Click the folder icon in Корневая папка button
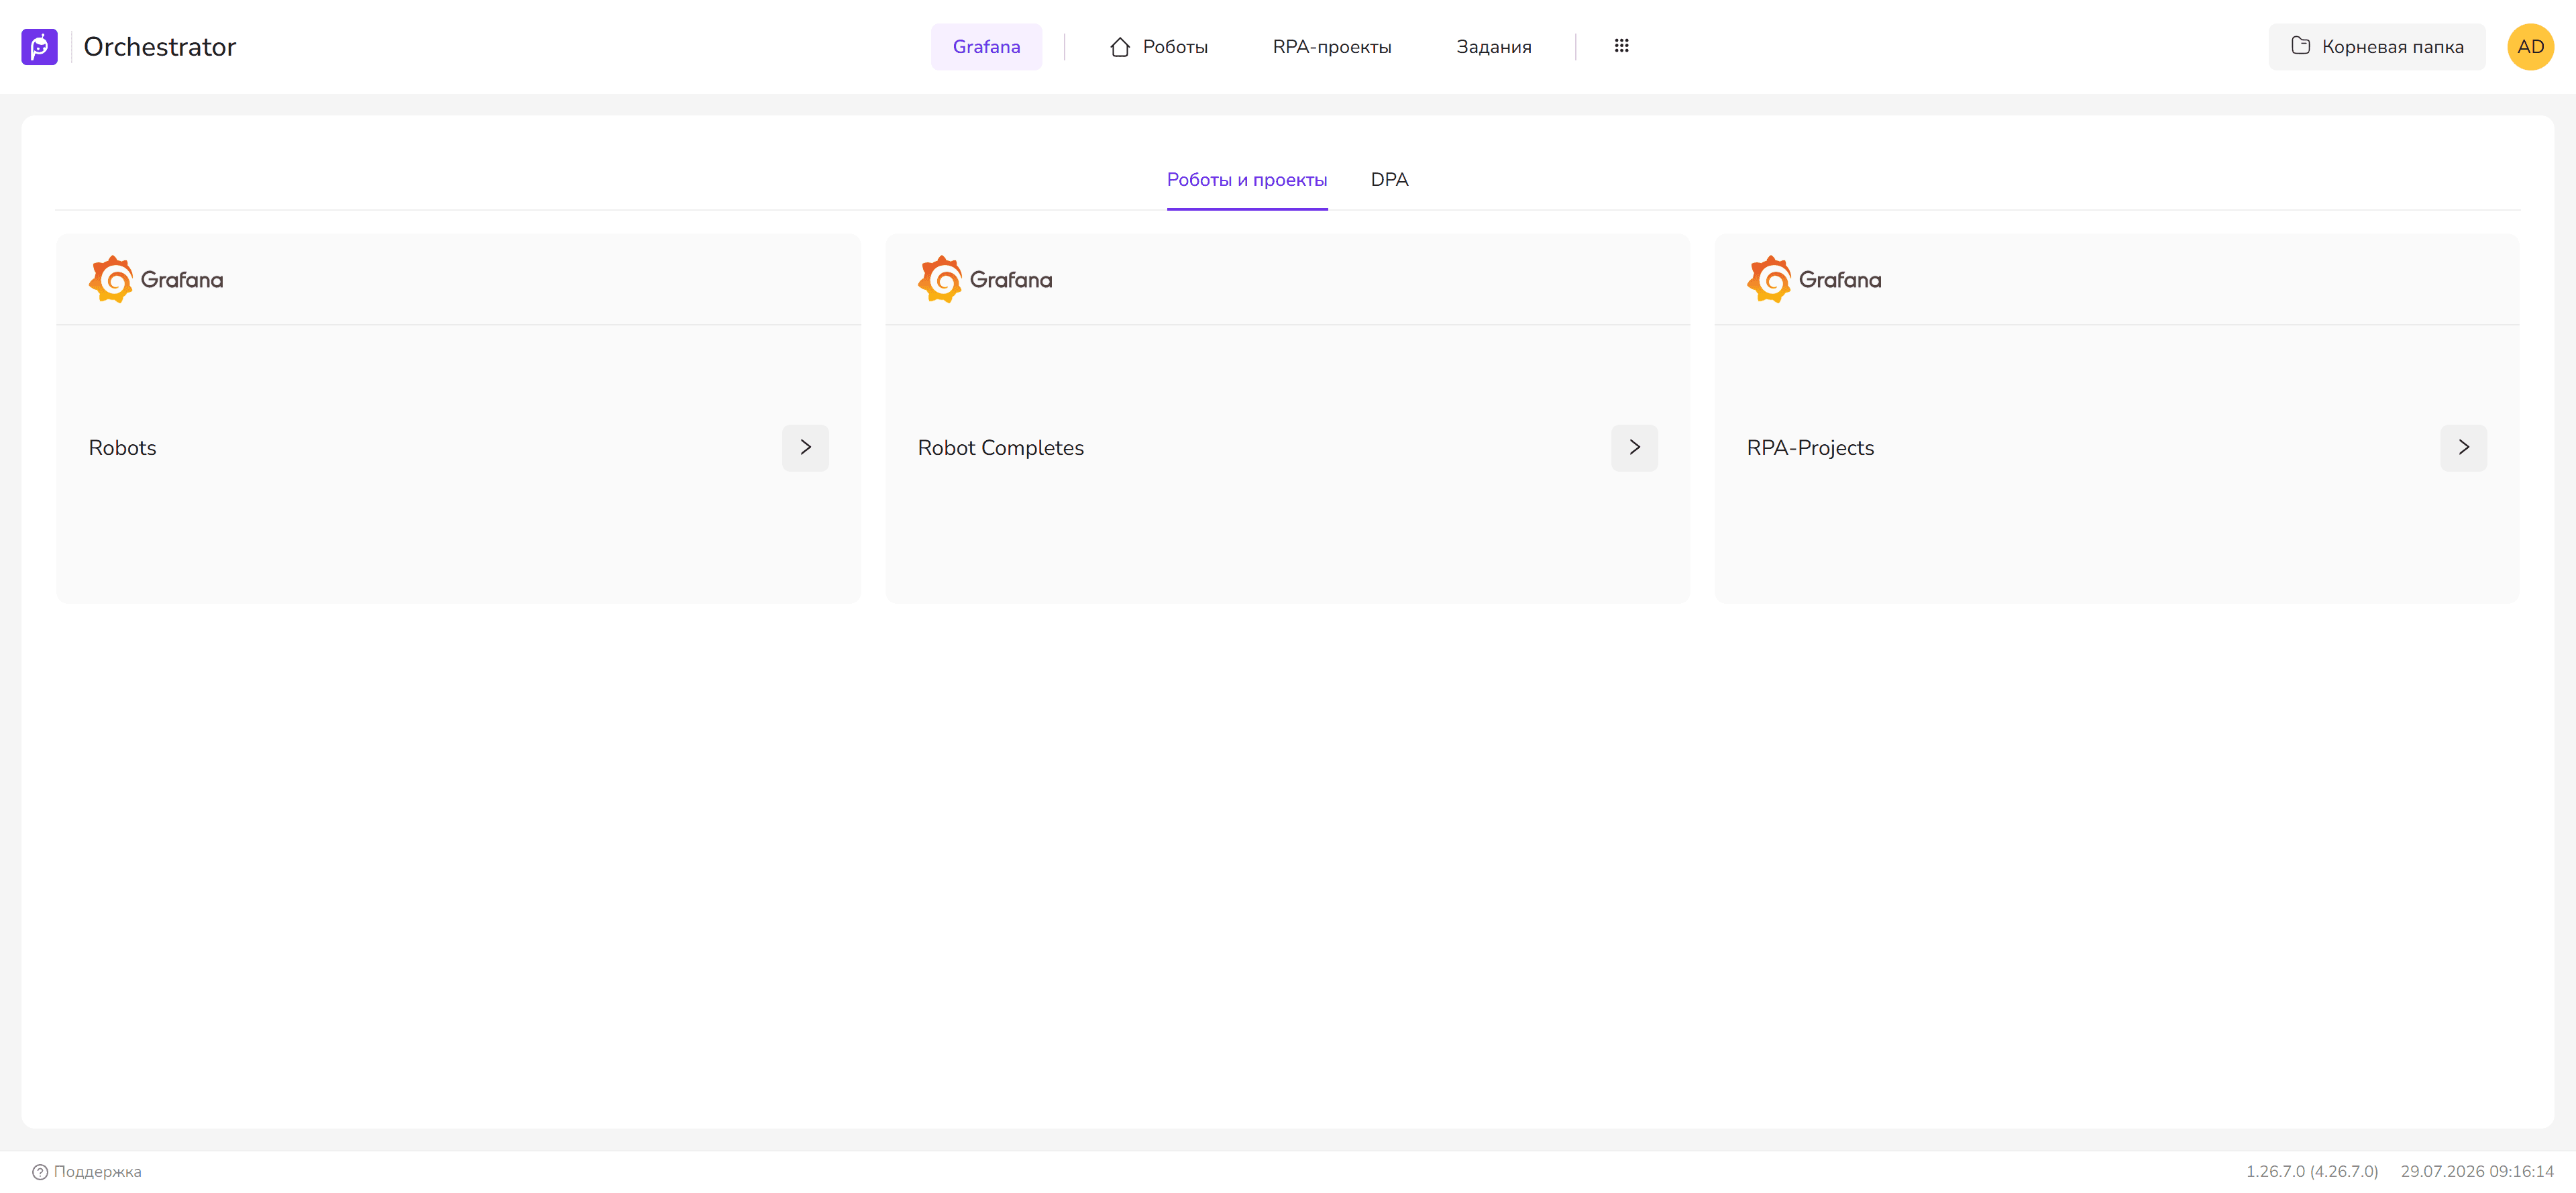The width and height of the screenshot is (2576, 1193). click(2300, 46)
